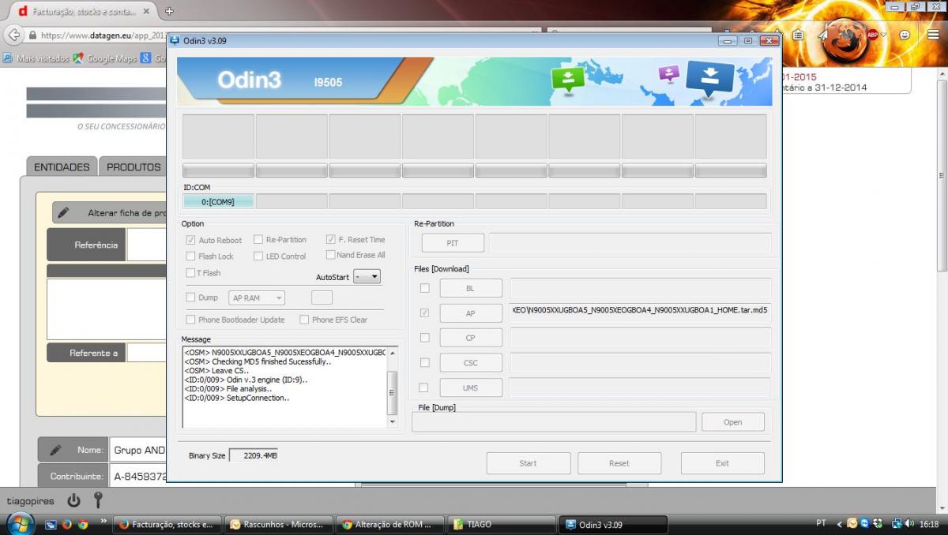Click the AP file button
This screenshot has width=948, height=535.
(471, 313)
